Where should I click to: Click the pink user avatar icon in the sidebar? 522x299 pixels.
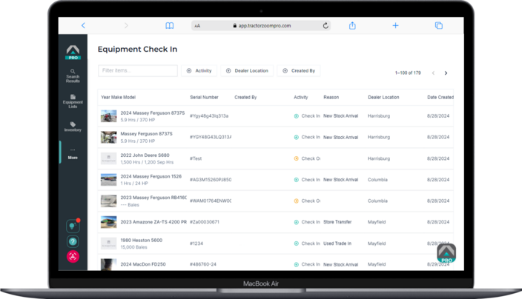pos(73,257)
